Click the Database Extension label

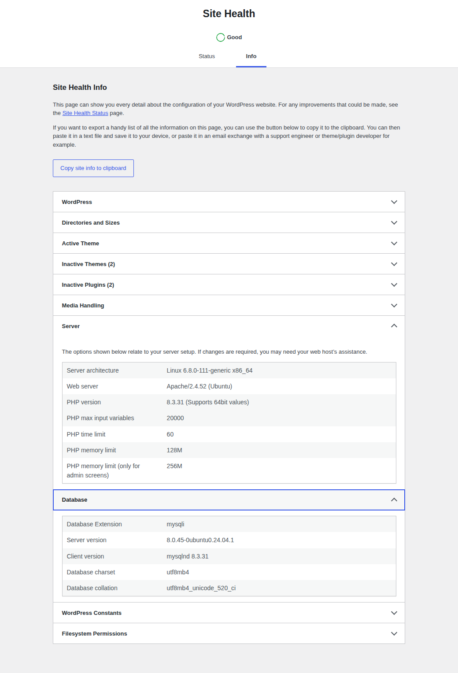94,524
